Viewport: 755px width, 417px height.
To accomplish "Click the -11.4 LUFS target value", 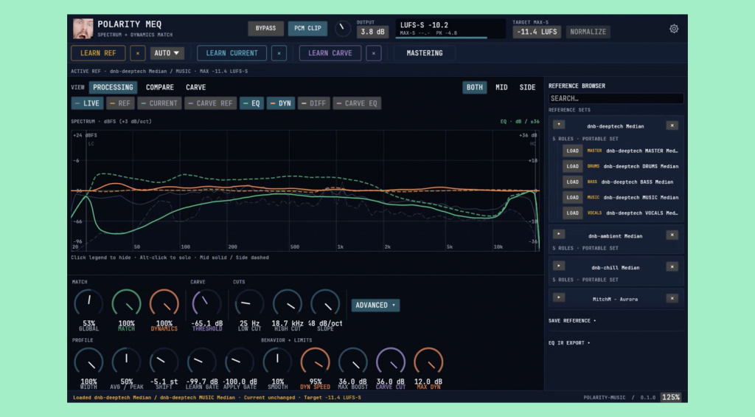I will point(537,32).
